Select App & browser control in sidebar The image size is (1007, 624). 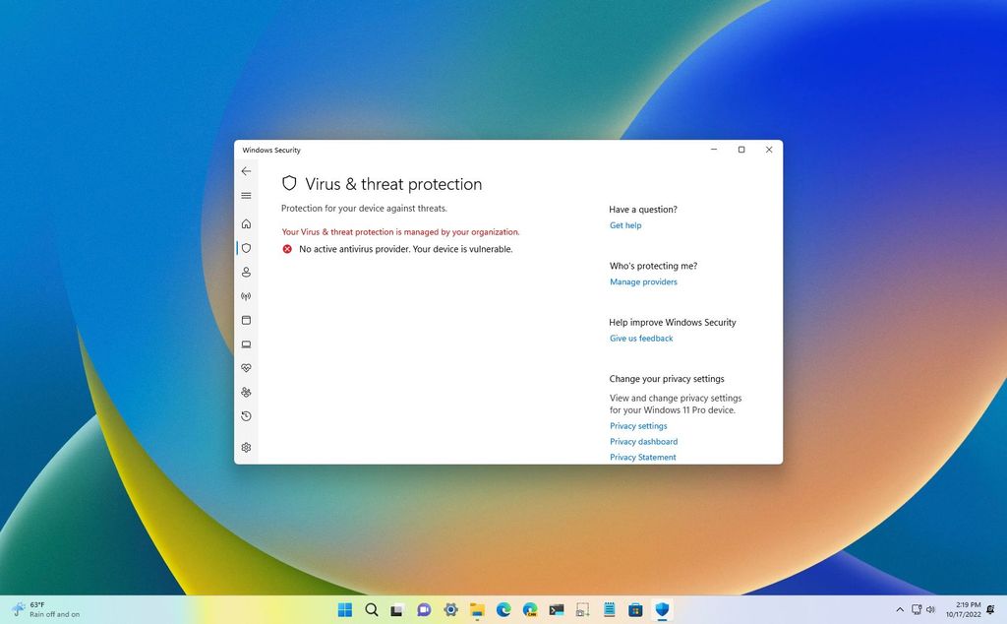pyautogui.click(x=246, y=320)
